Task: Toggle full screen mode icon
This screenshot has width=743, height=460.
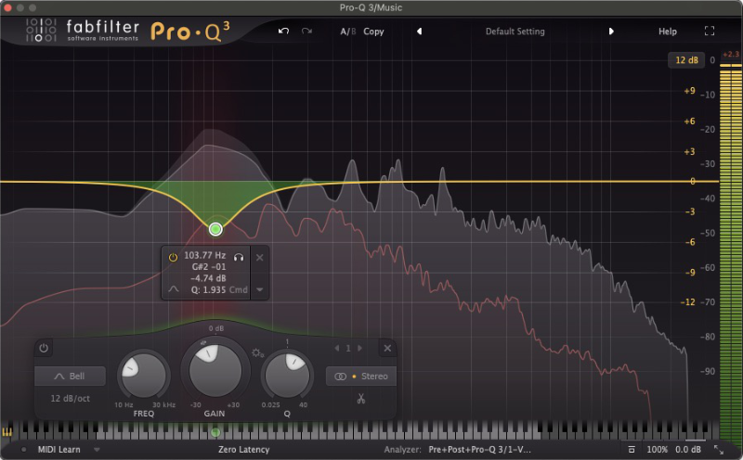Action: [710, 32]
